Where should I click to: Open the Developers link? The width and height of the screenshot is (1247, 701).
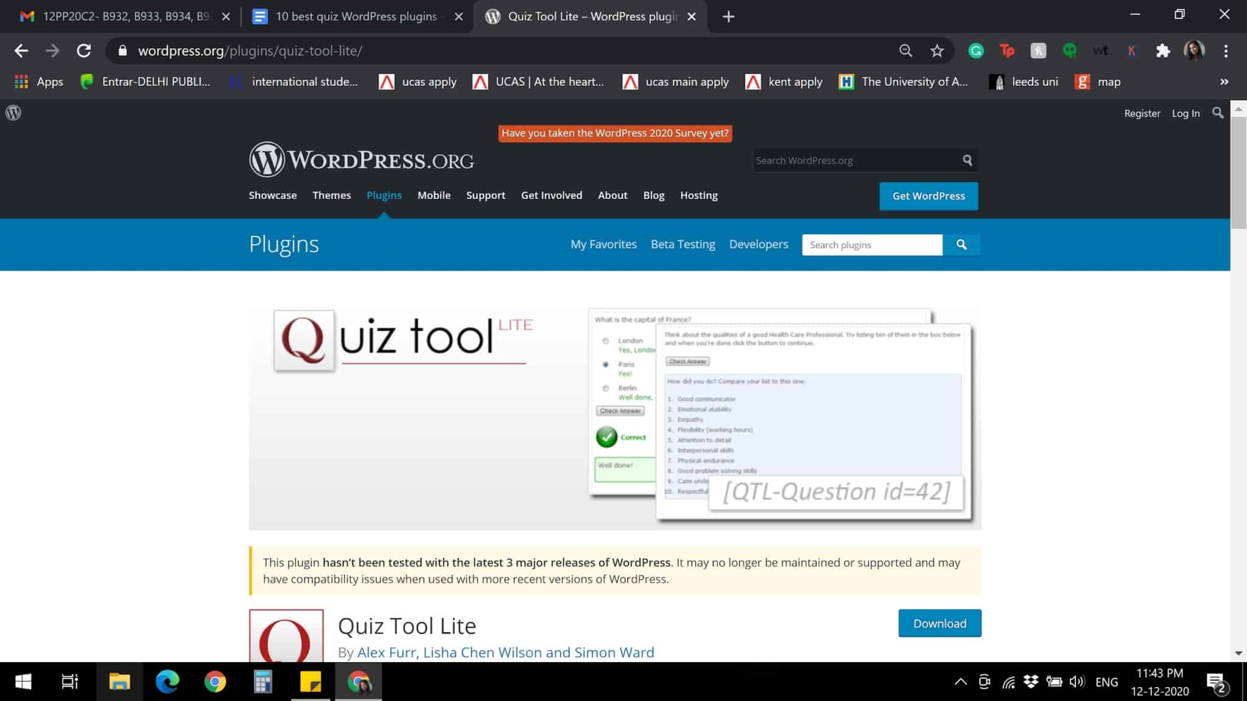coord(759,244)
